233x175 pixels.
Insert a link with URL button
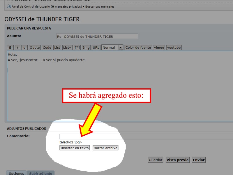coord(96,48)
